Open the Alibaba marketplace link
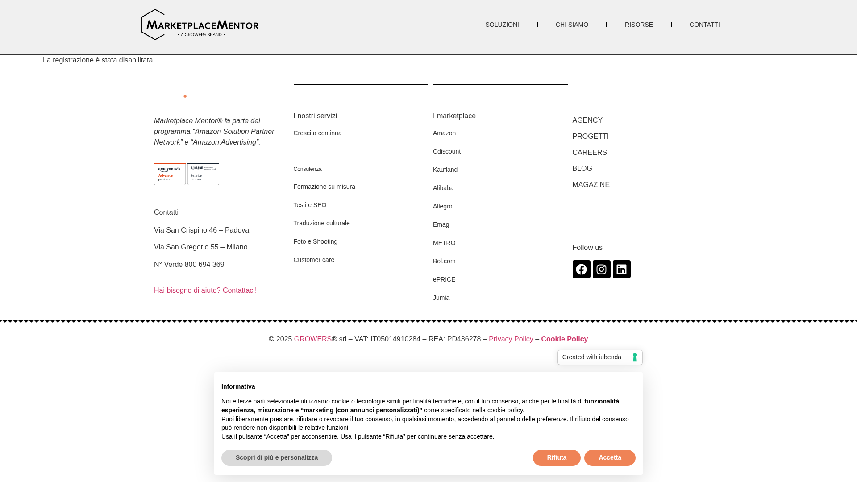857x482 pixels. [443, 188]
